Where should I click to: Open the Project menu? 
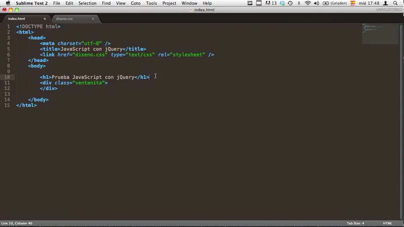point(169,3)
